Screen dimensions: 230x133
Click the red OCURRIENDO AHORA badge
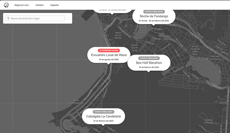(x=109, y=50)
